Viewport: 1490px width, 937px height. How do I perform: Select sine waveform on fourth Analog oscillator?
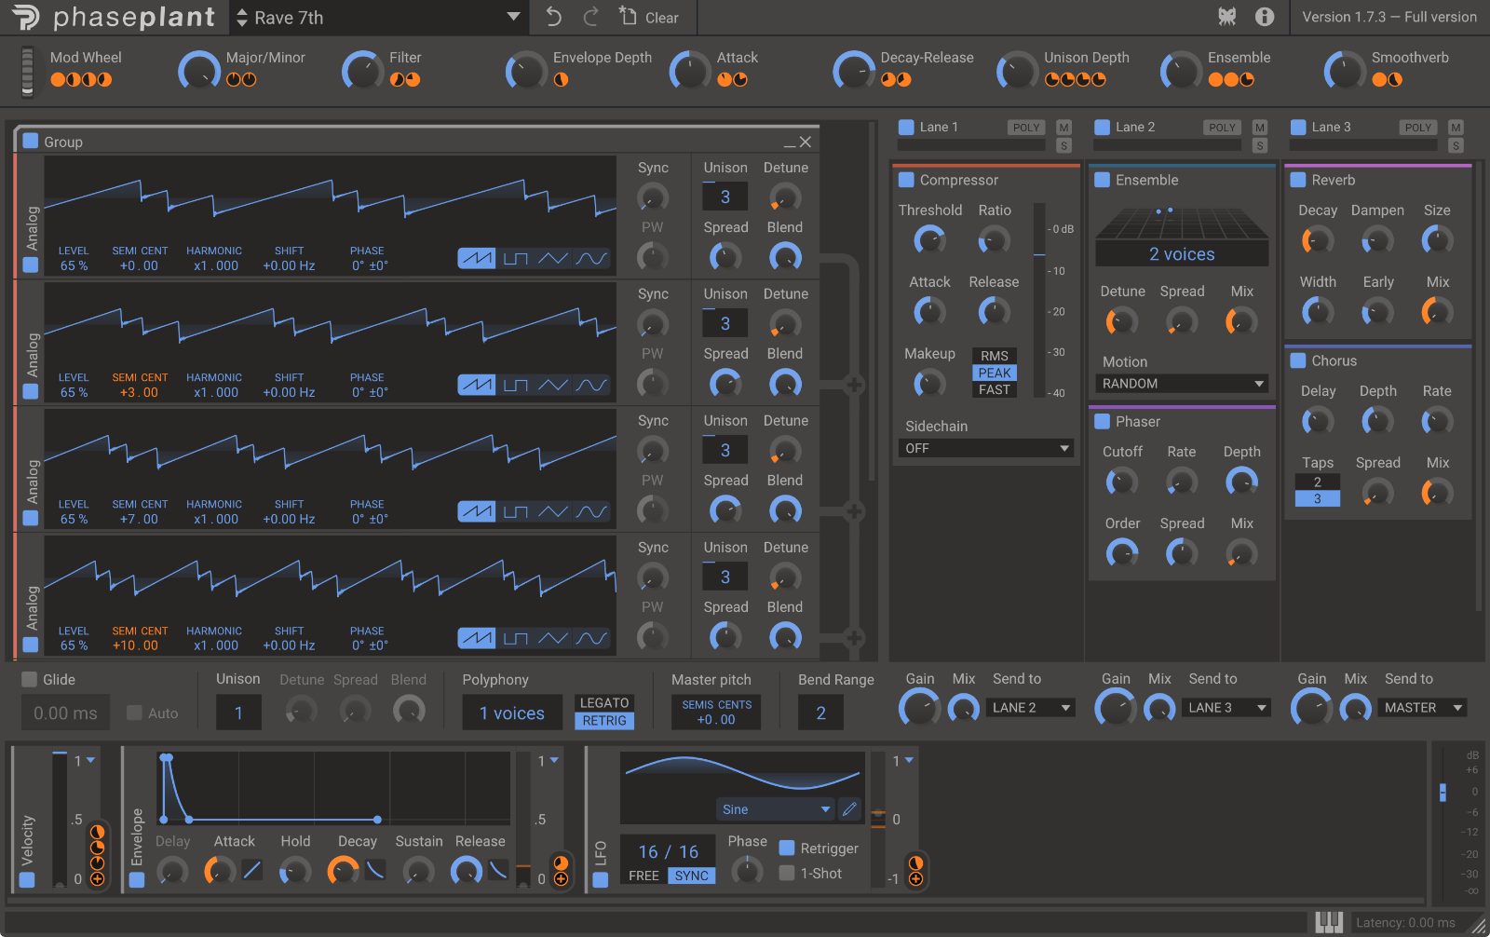tap(591, 638)
